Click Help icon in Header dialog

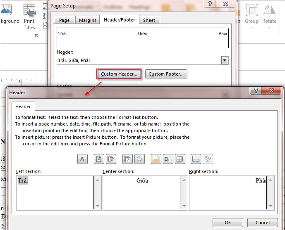point(256,90)
